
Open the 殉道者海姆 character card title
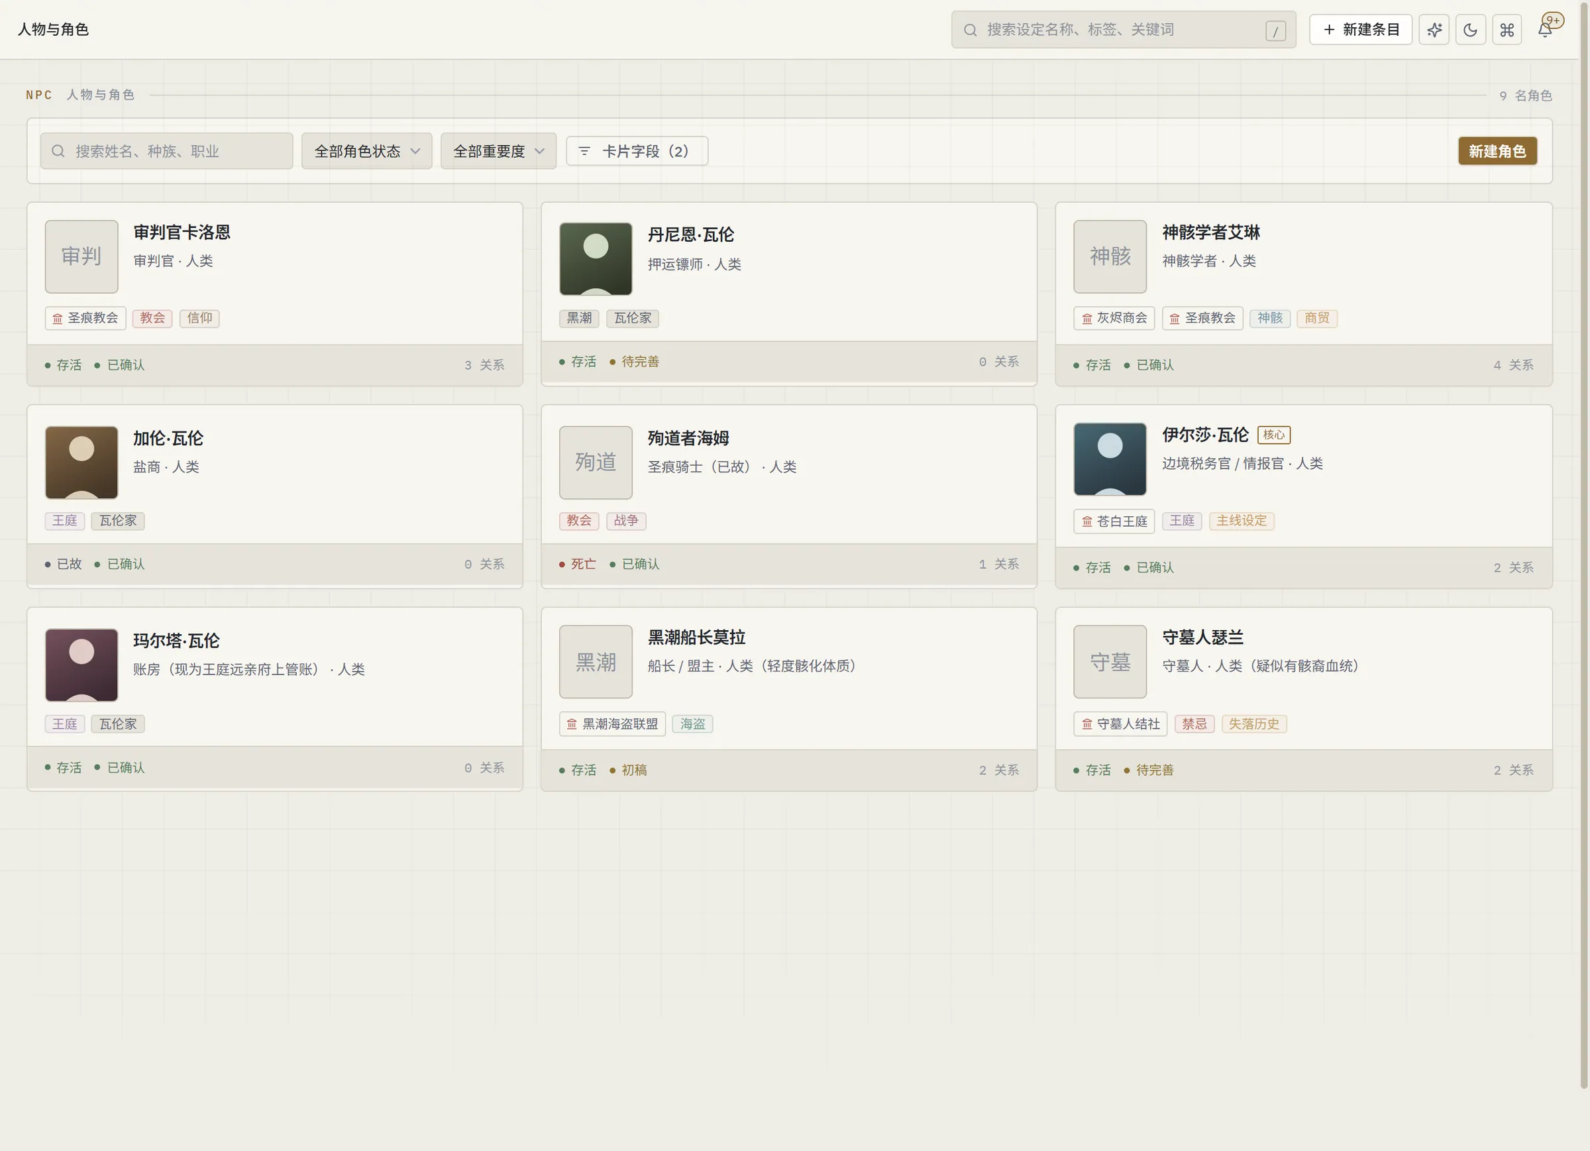click(688, 438)
